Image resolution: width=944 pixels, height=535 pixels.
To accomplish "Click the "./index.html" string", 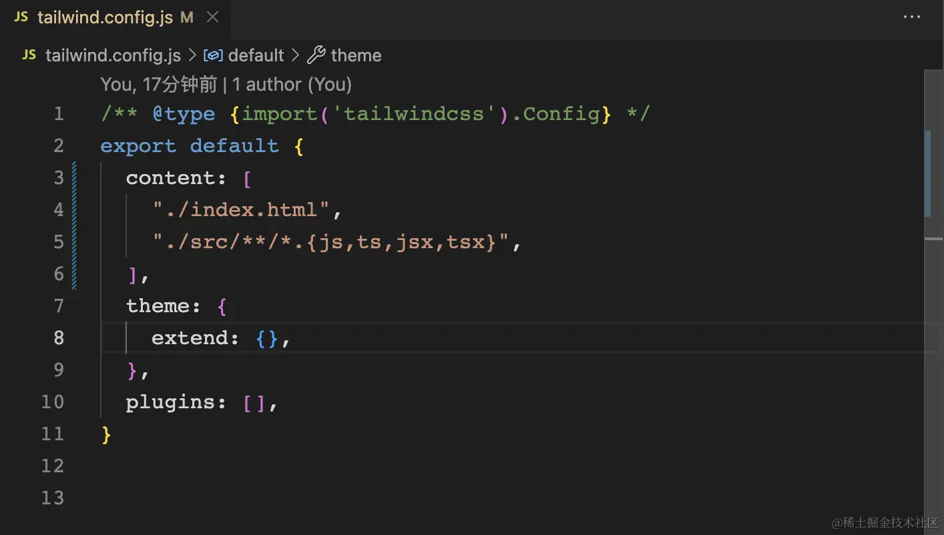I will point(241,210).
